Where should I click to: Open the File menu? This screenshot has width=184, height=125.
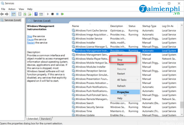[x=3, y=9]
